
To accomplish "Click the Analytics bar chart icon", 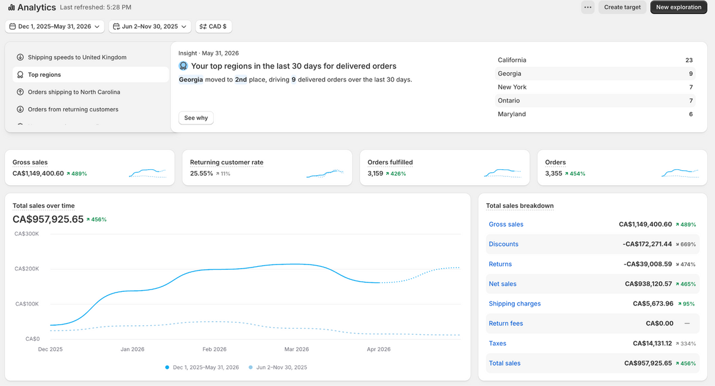I will 11,7.
